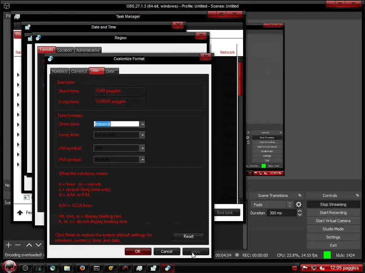365x273 pixels.
Task: Open File Explorer from the taskbar
Action: 67,268
